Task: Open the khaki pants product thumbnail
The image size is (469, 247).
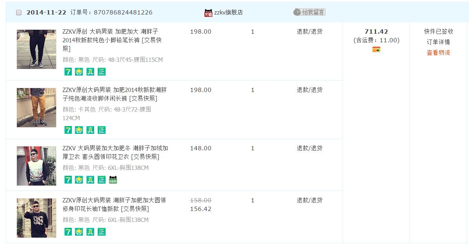Action: click(36, 108)
